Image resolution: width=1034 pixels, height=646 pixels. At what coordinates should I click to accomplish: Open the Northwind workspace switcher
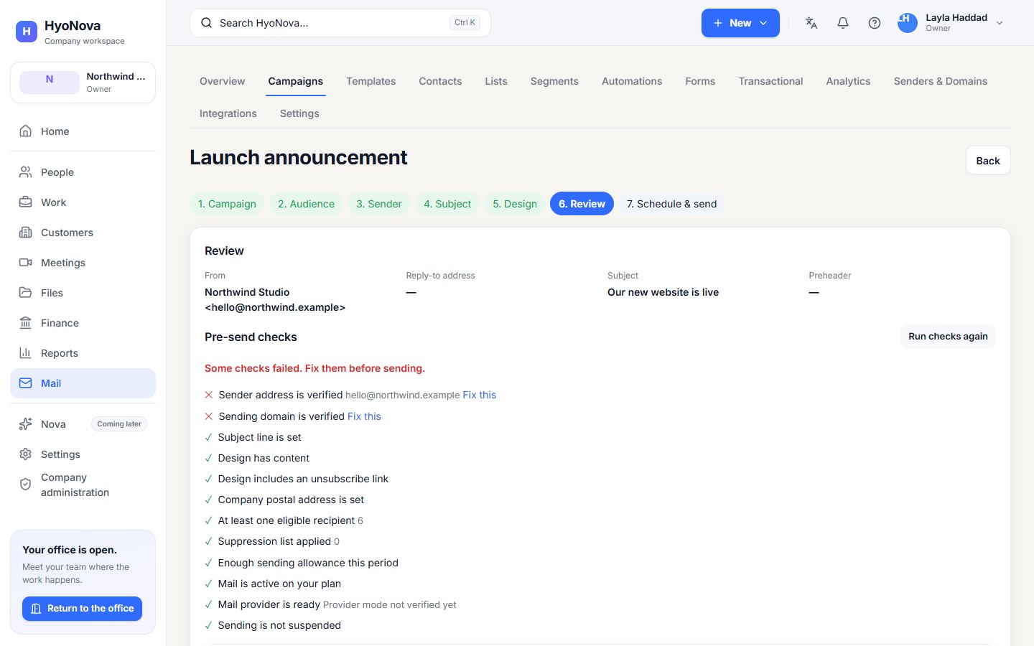pyautogui.click(x=83, y=83)
